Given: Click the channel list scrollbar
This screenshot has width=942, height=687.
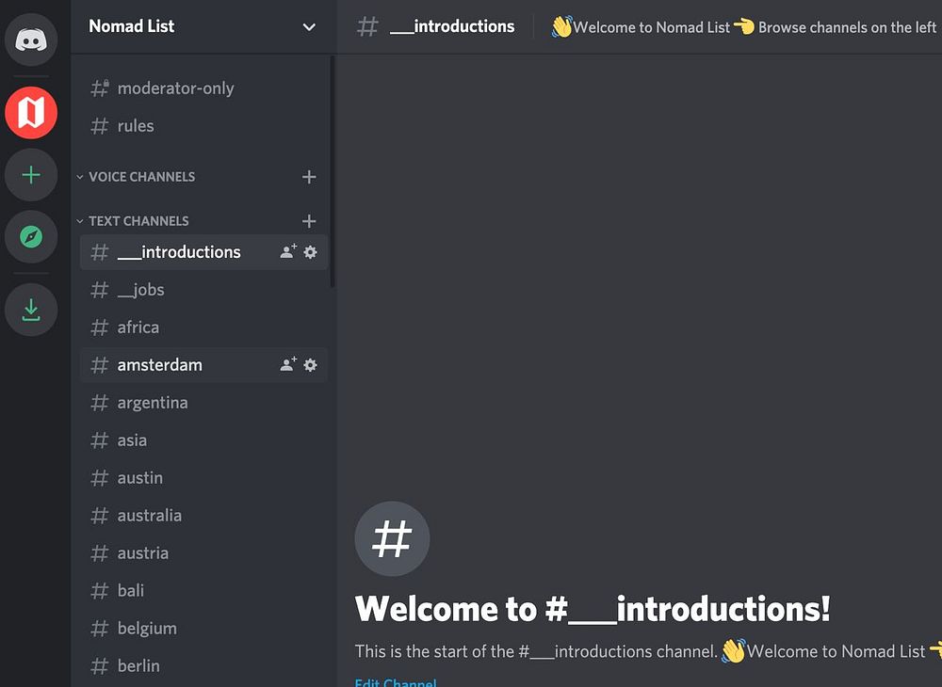Looking at the screenshot, I should [x=333, y=171].
